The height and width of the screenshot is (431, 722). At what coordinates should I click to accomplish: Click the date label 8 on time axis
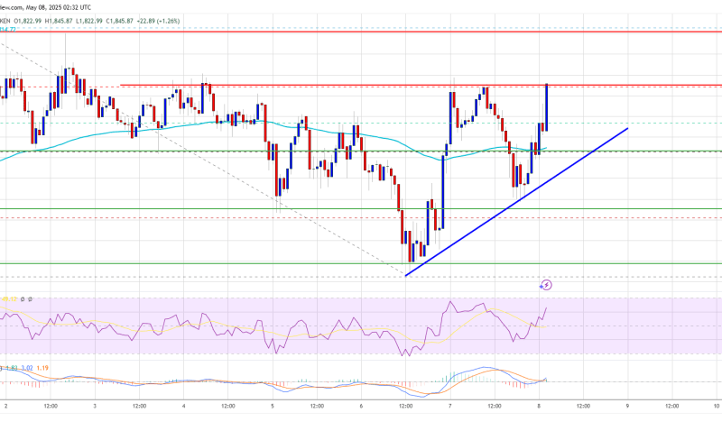tap(539, 406)
